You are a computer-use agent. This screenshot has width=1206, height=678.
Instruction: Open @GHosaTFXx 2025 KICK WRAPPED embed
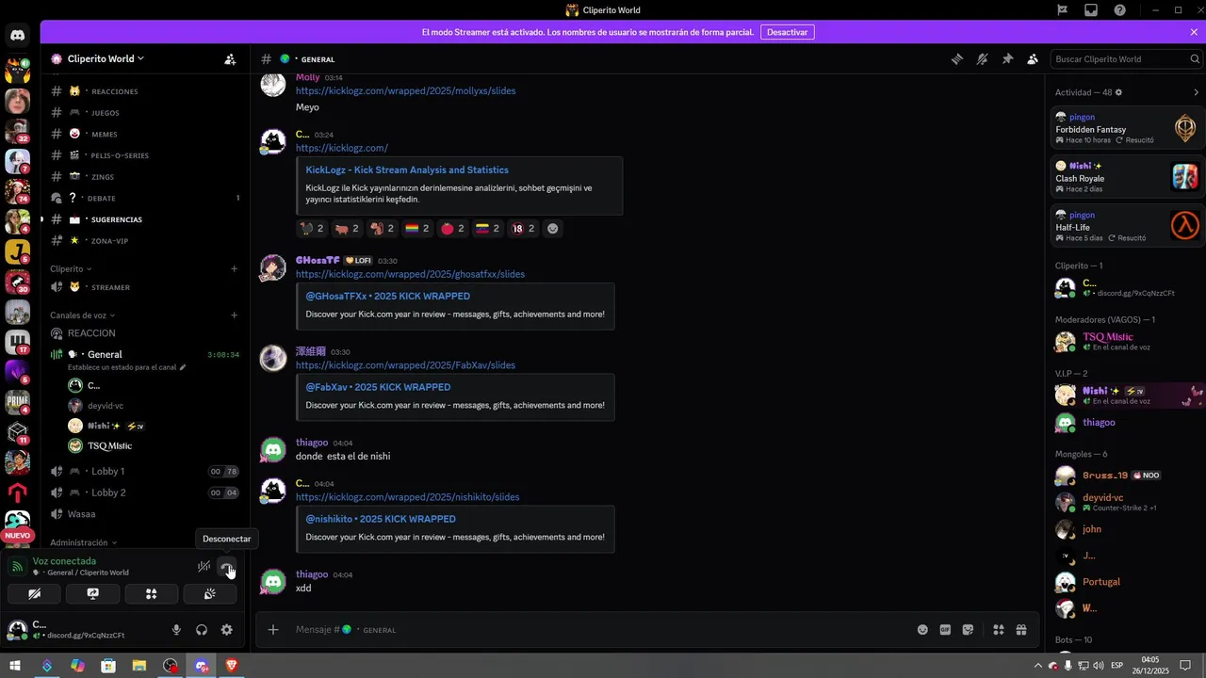click(x=387, y=297)
